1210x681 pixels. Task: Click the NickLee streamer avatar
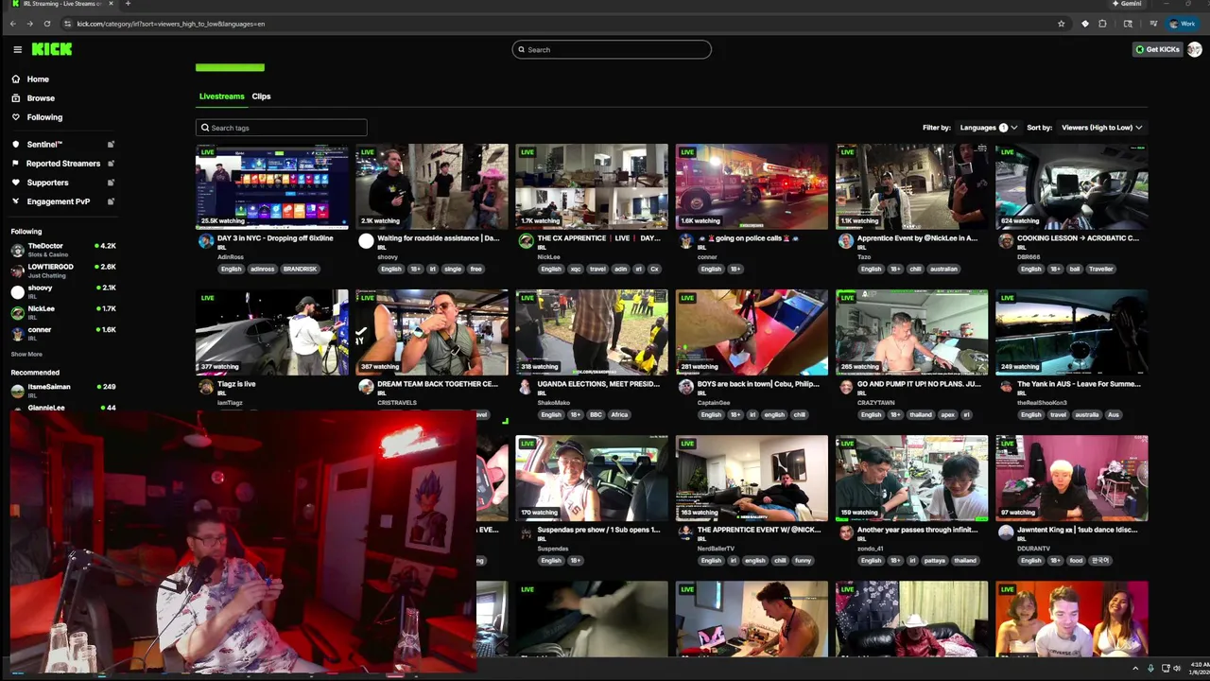point(526,241)
